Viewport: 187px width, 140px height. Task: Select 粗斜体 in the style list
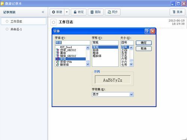point(105,56)
